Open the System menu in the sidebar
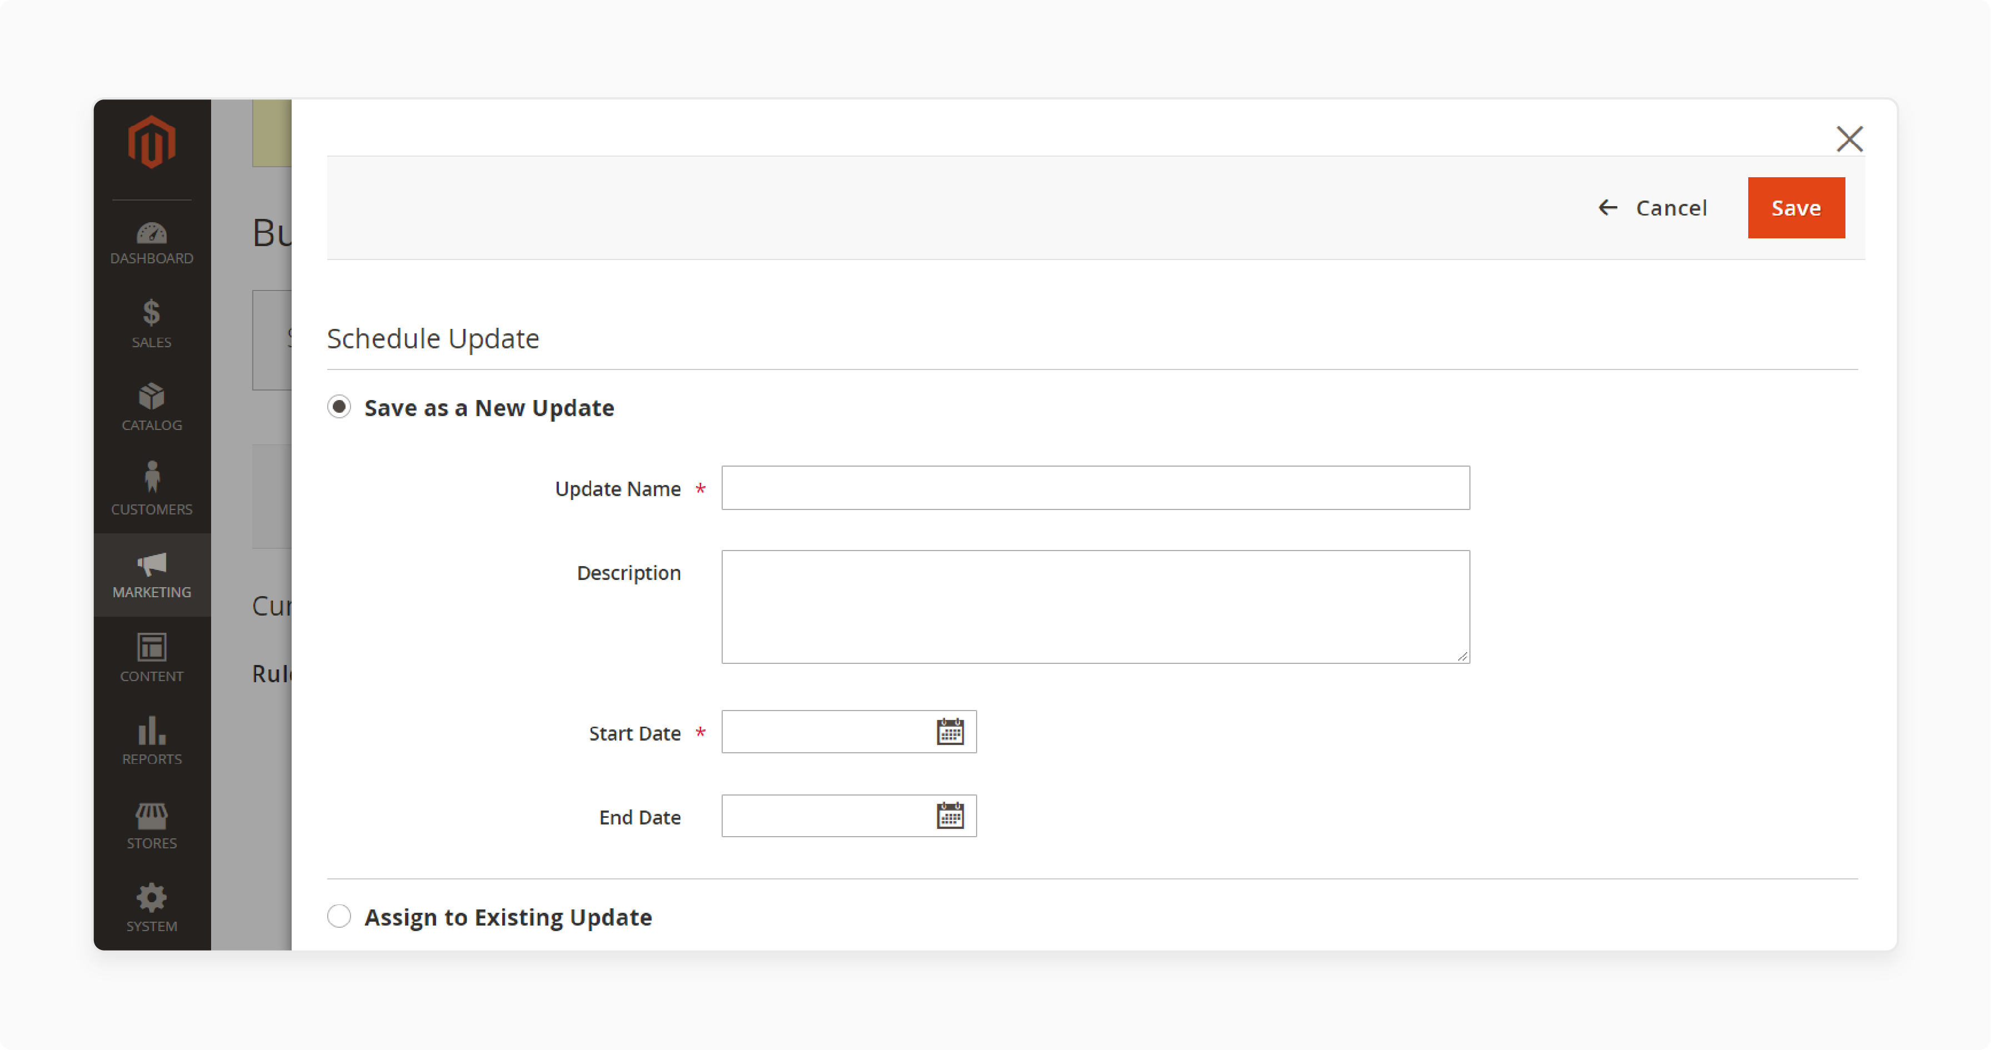This screenshot has height=1050, width=1991. tap(152, 908)
